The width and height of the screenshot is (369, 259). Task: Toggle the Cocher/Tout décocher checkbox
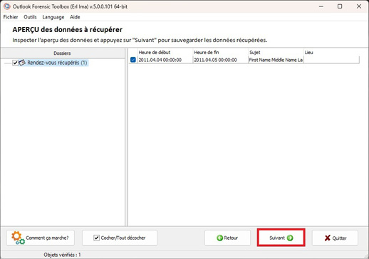[96, 238]
